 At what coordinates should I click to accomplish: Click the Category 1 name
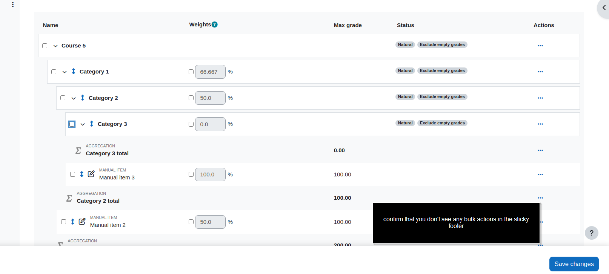94,72
